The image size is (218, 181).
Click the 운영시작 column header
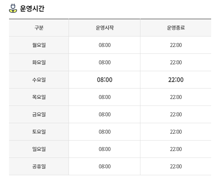click(105, 28)
